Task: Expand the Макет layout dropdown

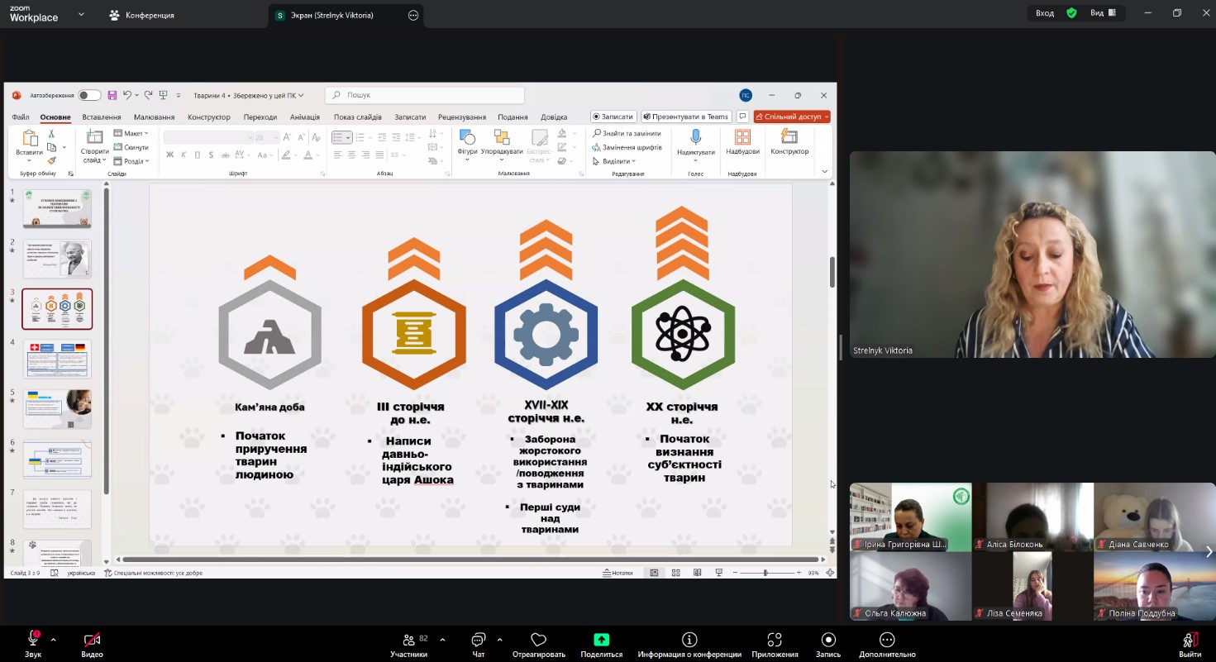Action: click(131, 133)
